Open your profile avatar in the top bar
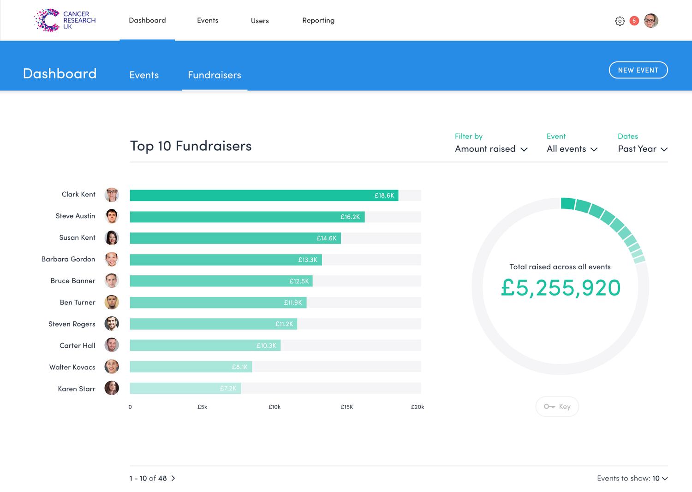Viewport: 692px width, 492px height. click(651, 21)
